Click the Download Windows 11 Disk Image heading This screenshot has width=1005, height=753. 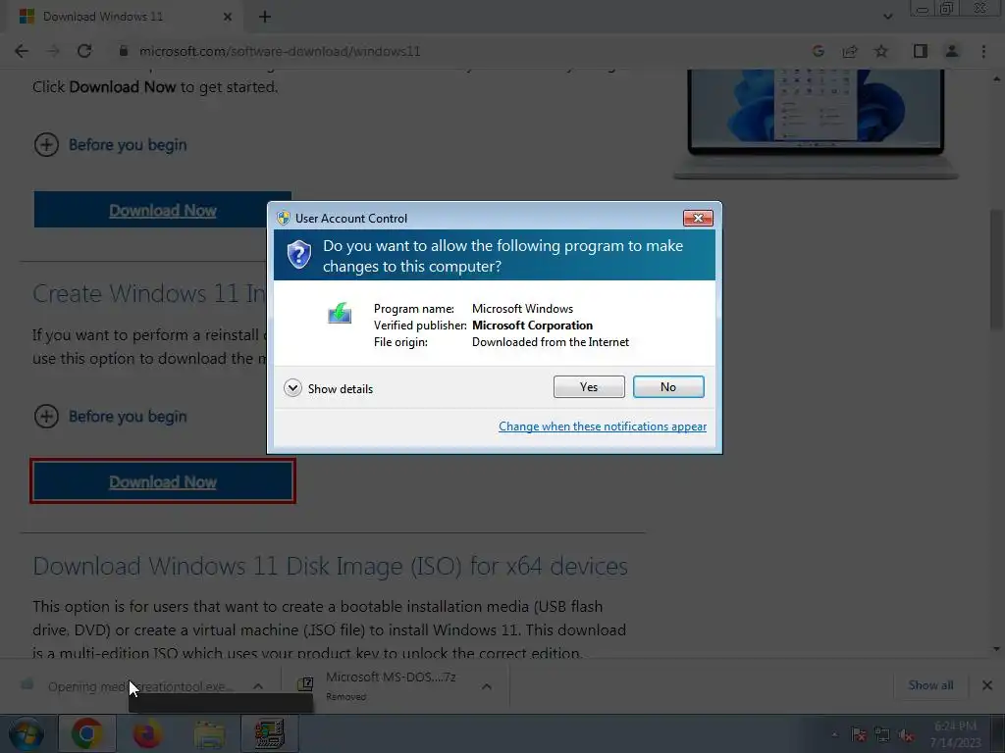(x=330, y=566)
